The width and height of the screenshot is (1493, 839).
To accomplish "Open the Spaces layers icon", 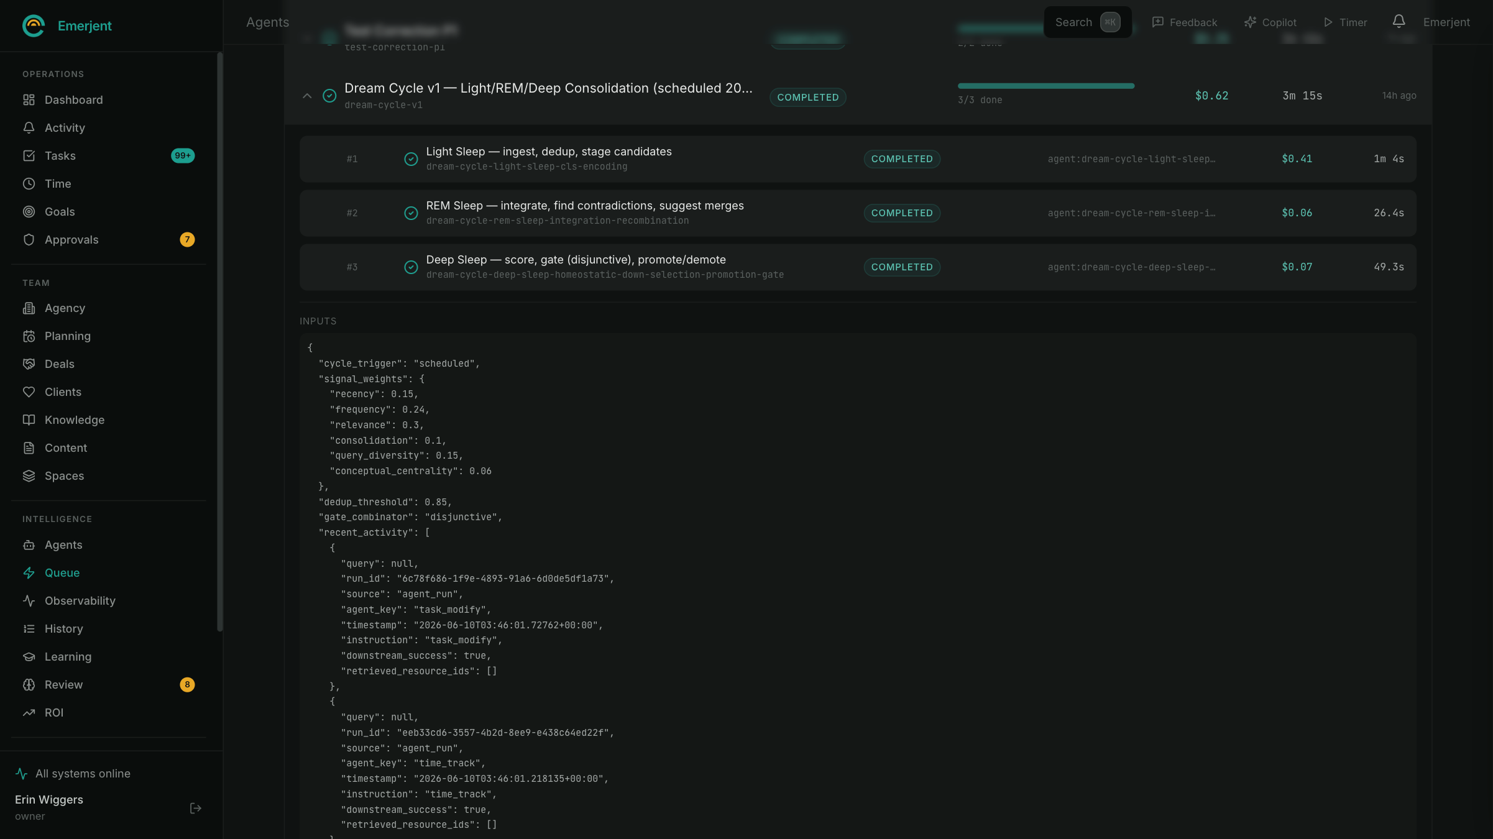I will tap(29, 475).
